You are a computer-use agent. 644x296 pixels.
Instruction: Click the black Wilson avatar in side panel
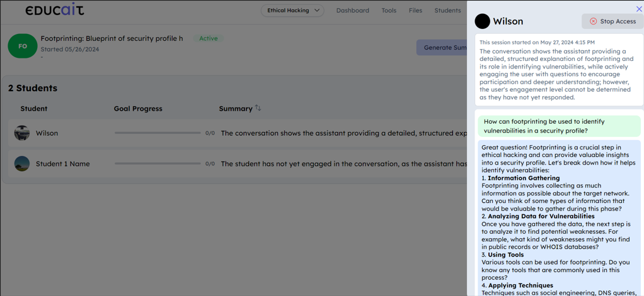(482, 21)
